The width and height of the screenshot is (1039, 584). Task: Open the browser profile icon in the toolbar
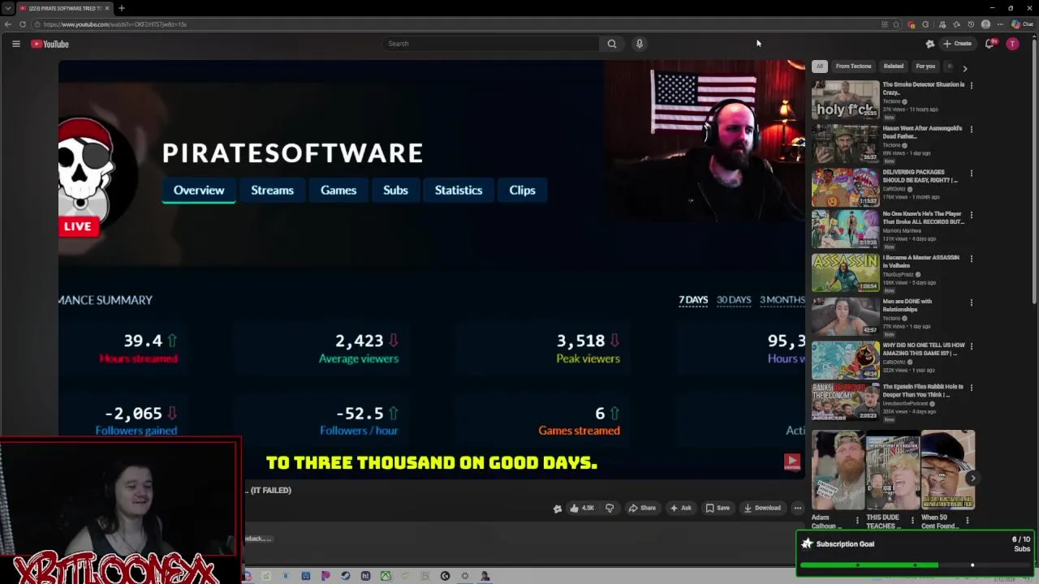tap(985, 24)
